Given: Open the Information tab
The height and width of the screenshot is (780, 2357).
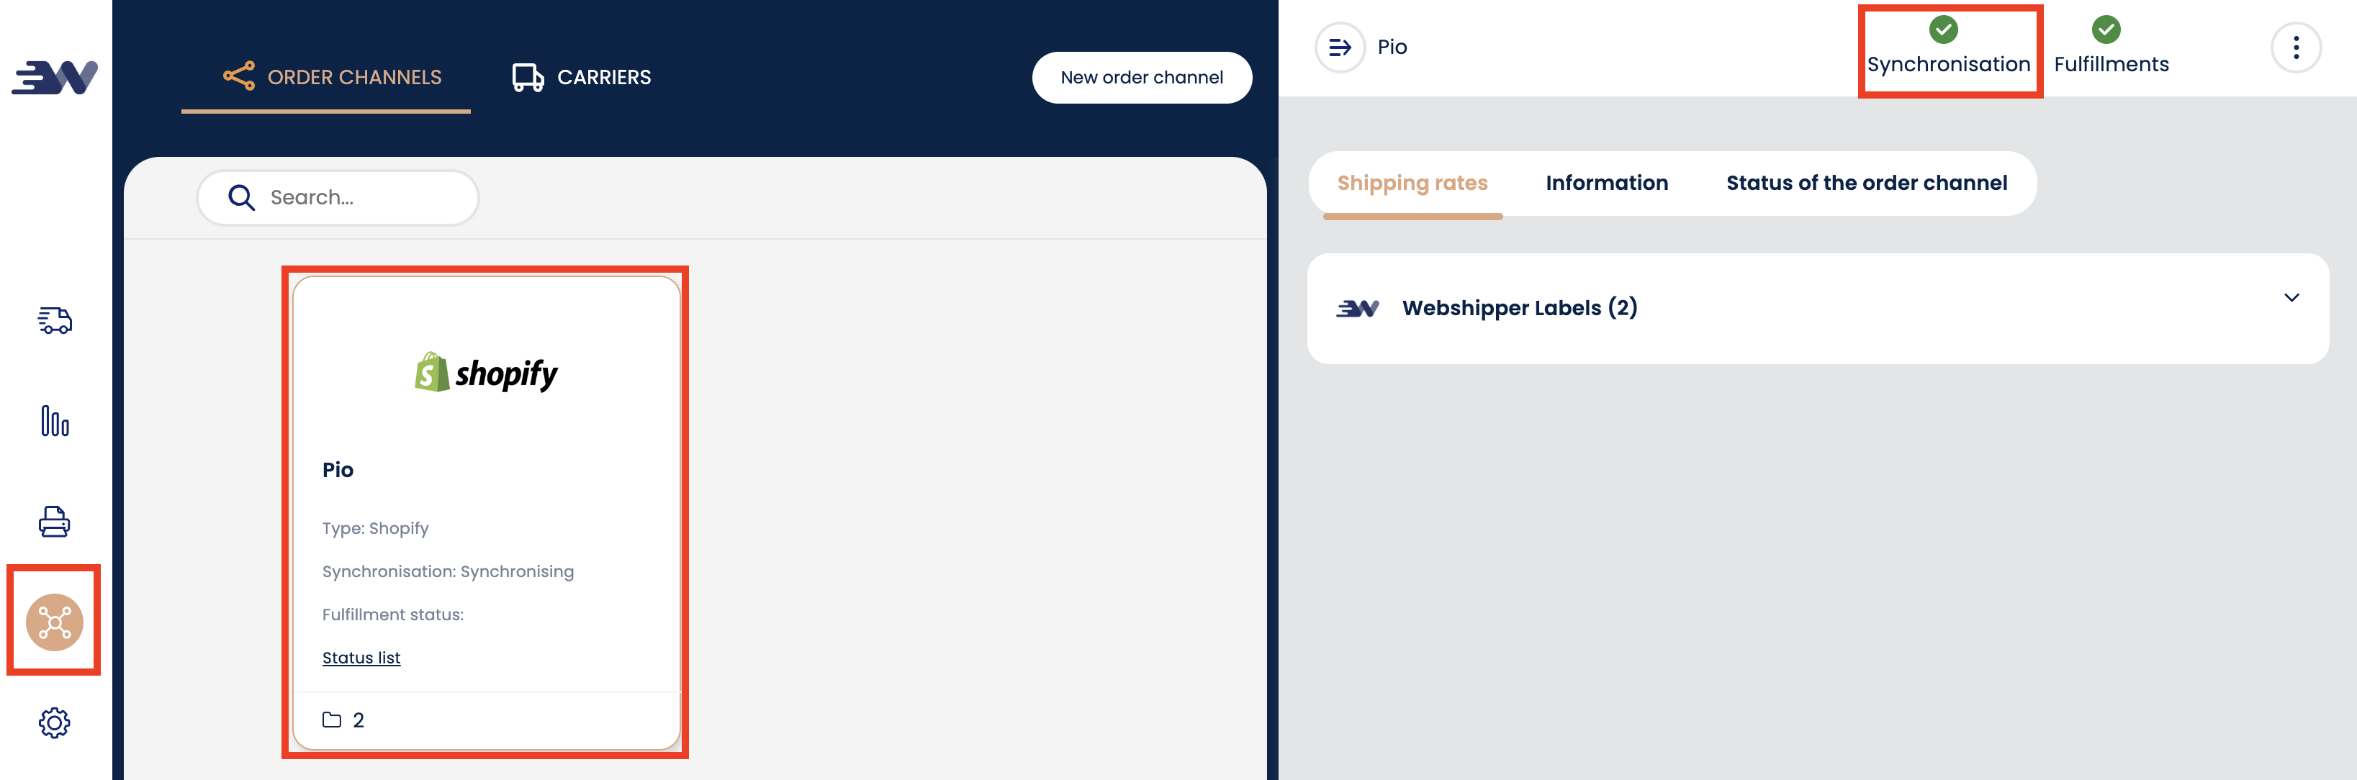Looking at the screenshot, I should [1607, 183].
